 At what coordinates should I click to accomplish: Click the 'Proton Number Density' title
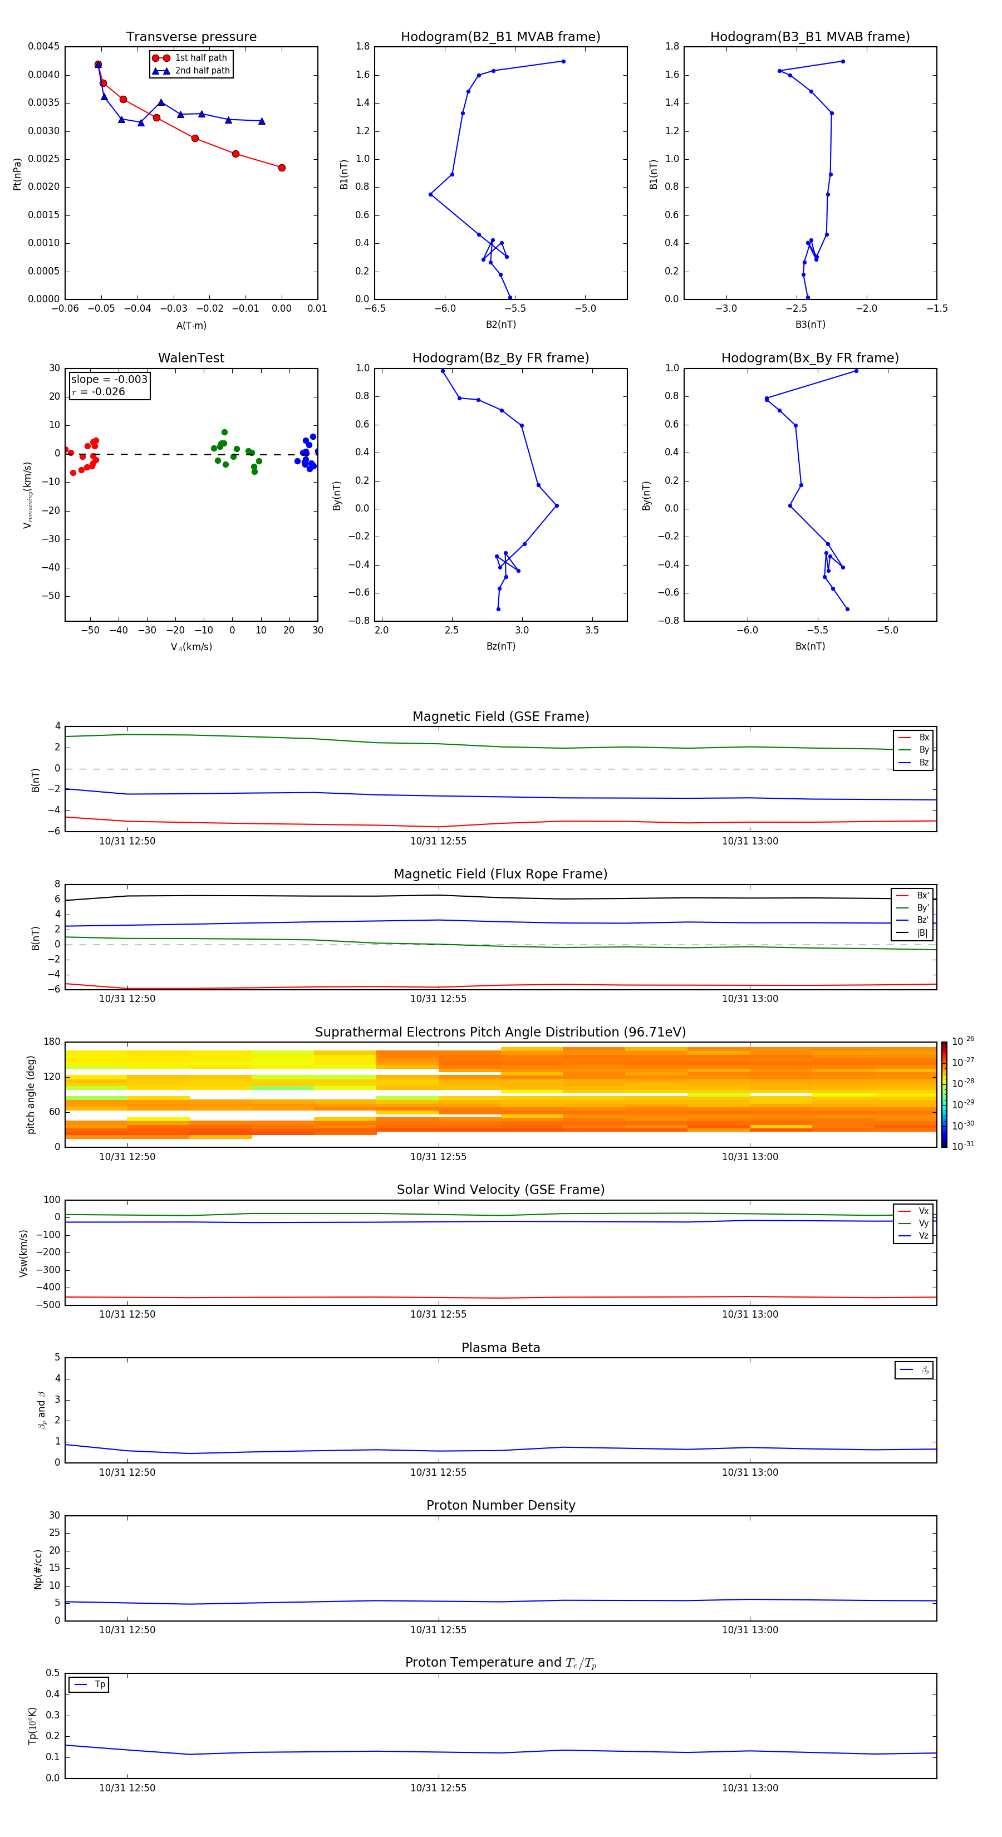(x=500, y=1505)
